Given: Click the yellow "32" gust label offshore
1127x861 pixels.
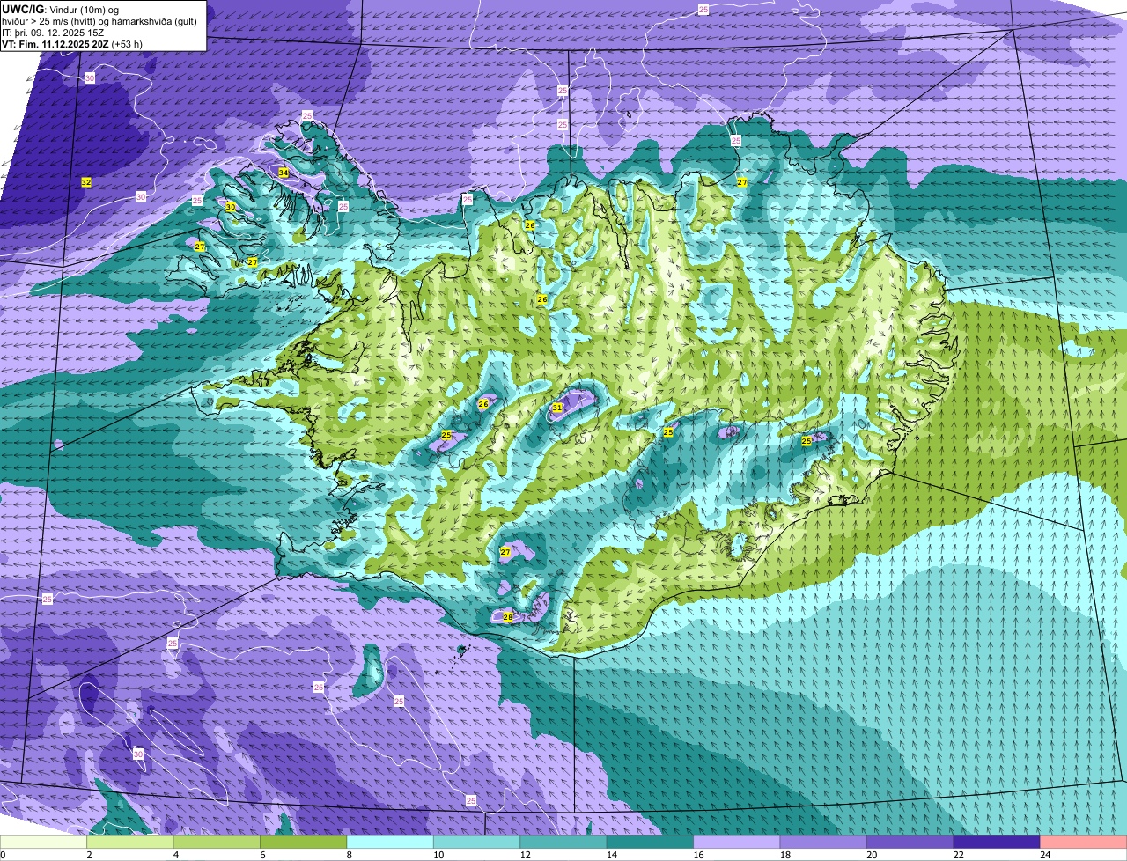Looking at the screenshot, I should [x=86, y=182].
